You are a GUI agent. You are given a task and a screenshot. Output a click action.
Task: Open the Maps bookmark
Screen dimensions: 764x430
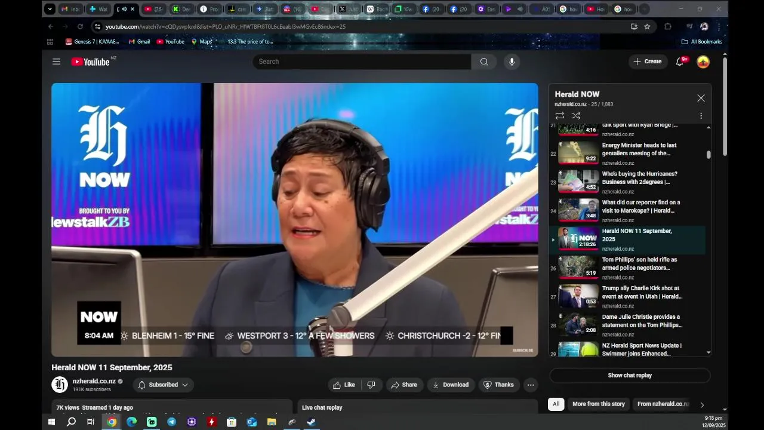click(x=202, y=42)
